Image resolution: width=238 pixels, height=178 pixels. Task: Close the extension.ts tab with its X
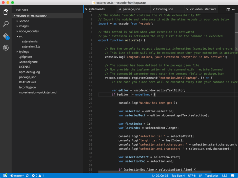pyautogui.click(x=86, y=9)
